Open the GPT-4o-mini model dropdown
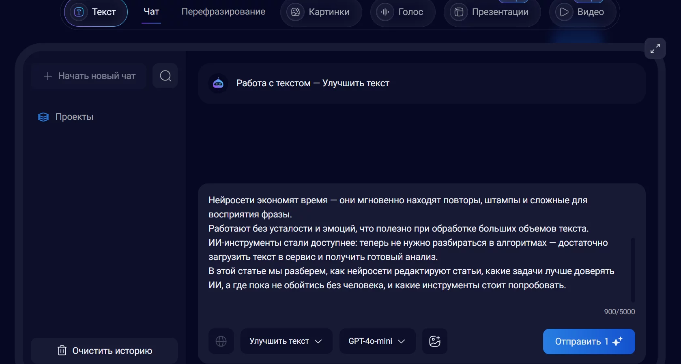This screenshot has height=364, width=681. [377, 341]
